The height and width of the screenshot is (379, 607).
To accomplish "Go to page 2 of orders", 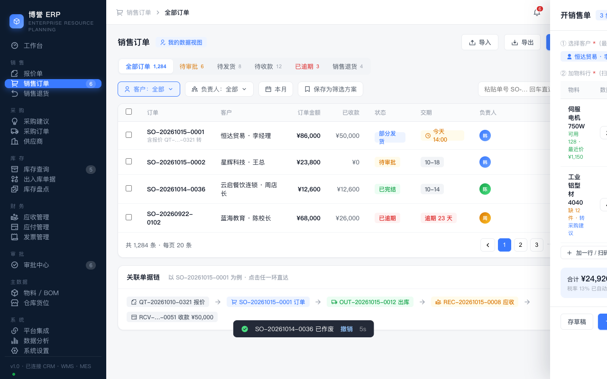I will [521, 245].
